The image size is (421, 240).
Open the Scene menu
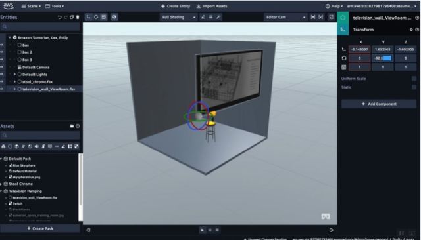(31, 6)
